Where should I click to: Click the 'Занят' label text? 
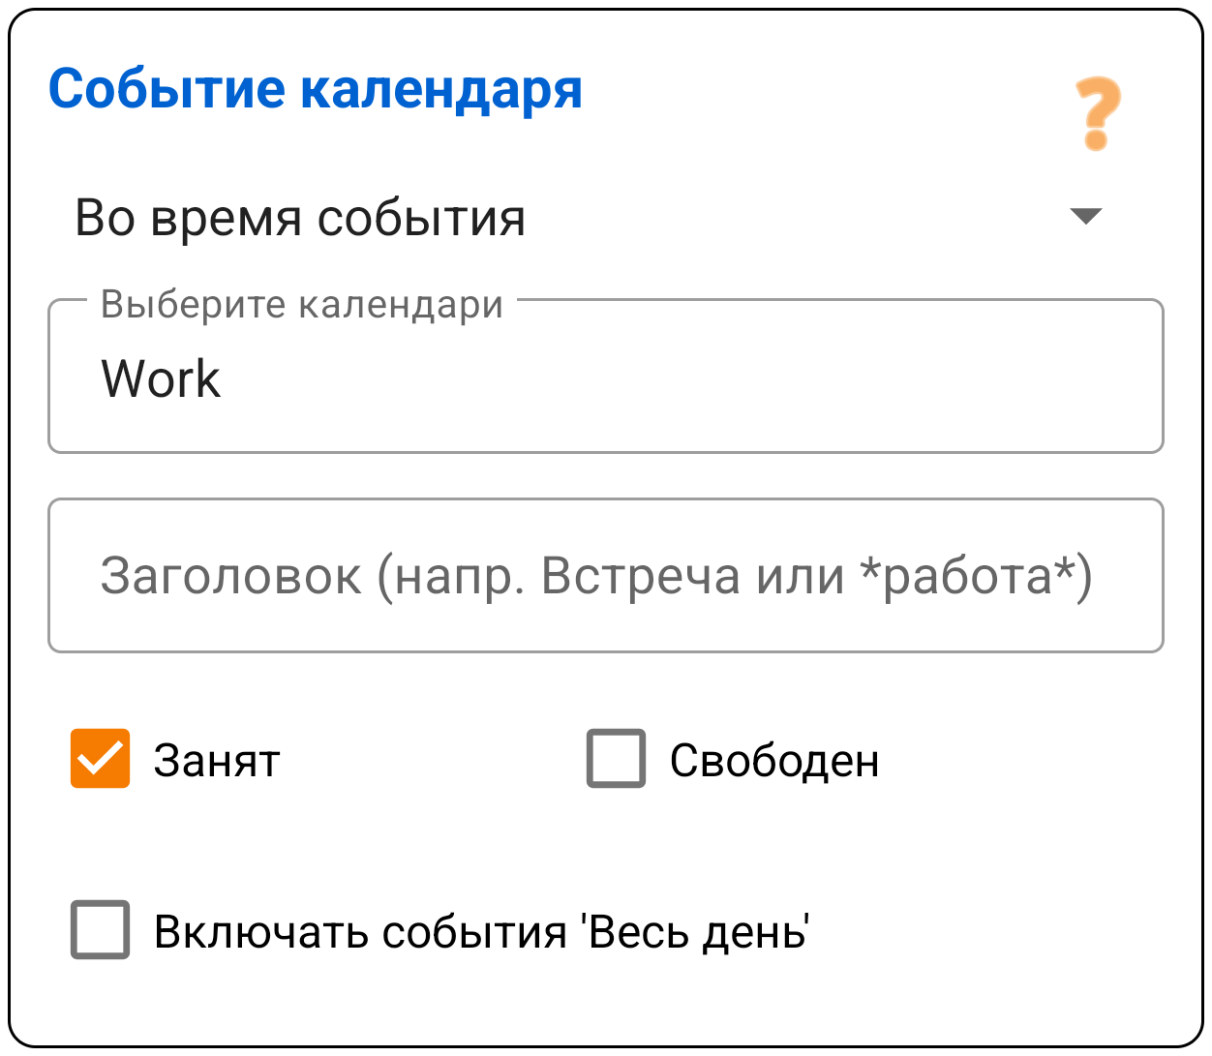pos(215,760)
